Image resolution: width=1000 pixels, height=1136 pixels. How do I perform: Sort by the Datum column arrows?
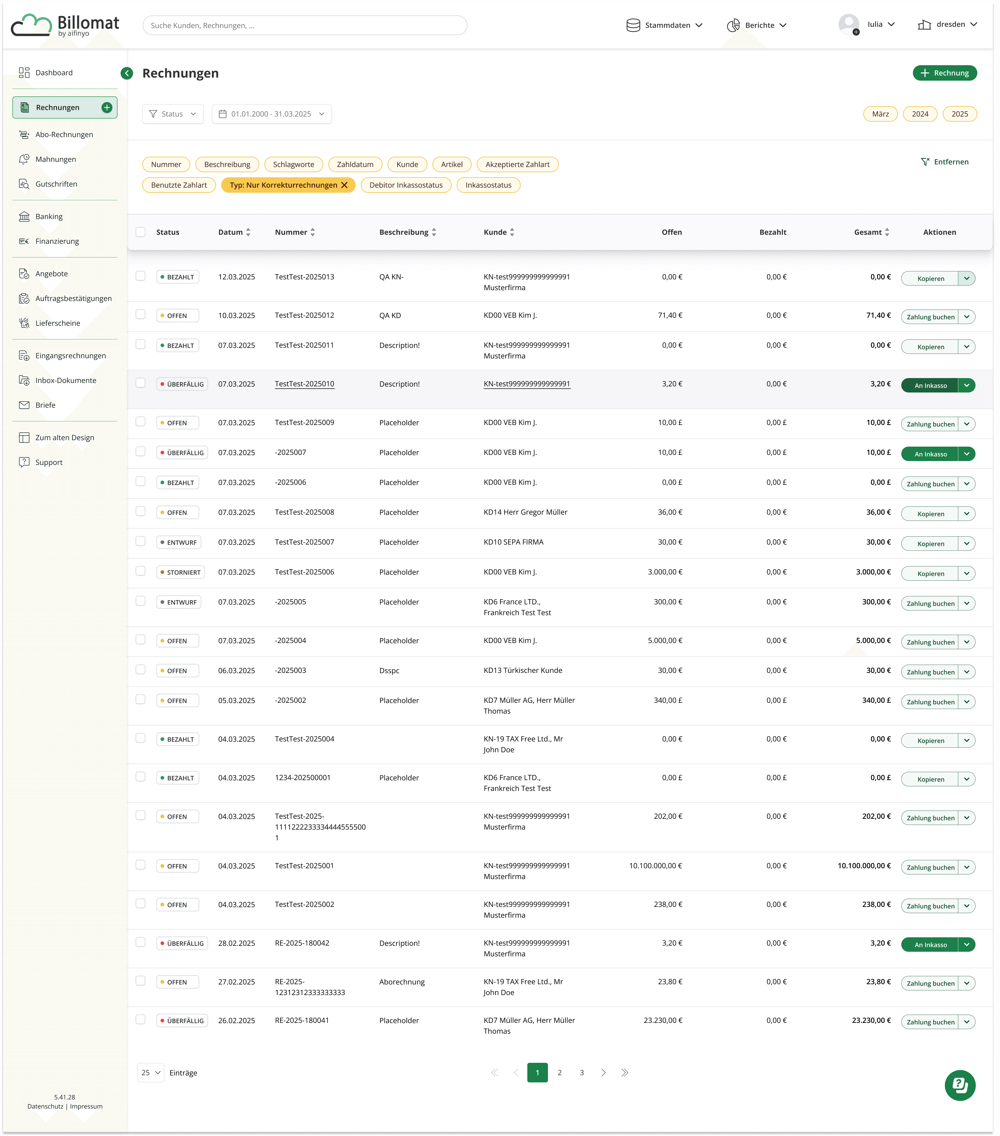[x=248, y=232]
